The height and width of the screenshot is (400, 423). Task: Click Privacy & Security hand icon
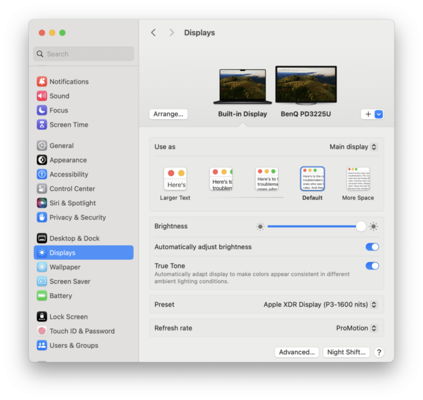(x=42, y=217)
